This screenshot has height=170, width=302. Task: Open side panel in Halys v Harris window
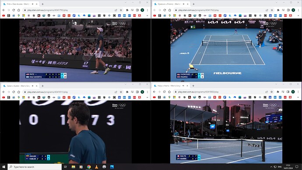tap(288, 92)
